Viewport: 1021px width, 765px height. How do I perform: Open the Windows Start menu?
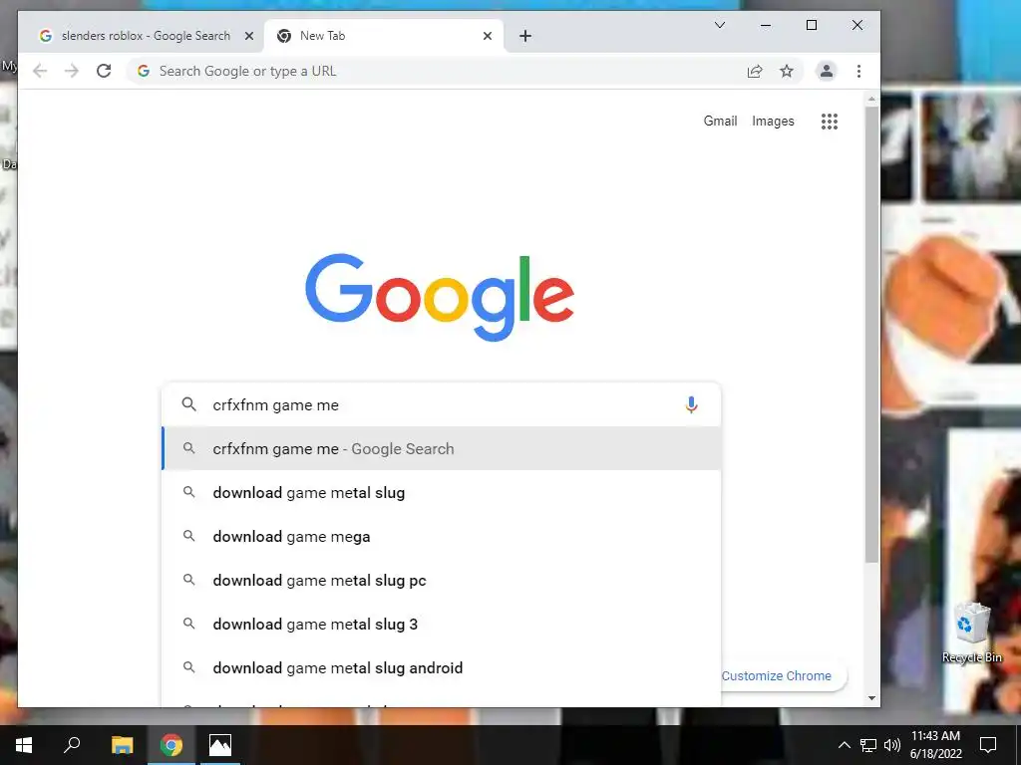(24, 745)
